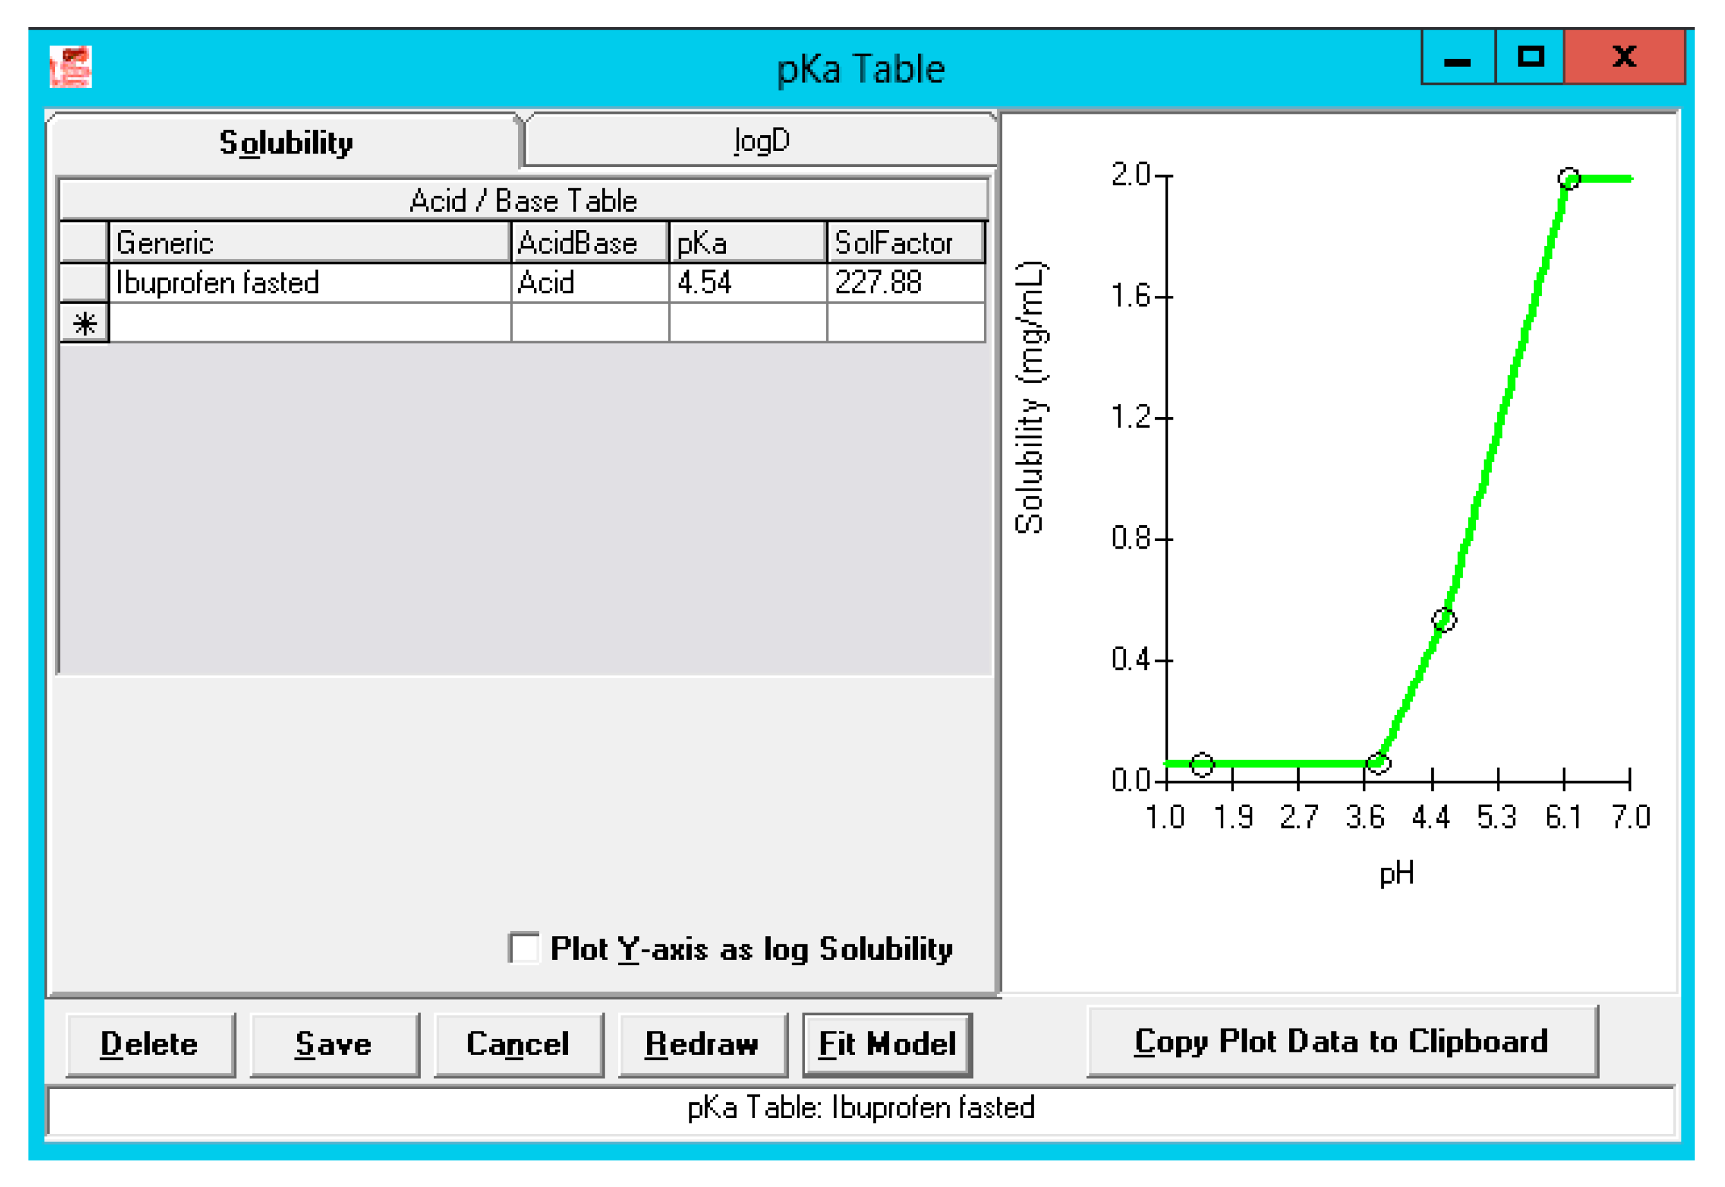
Task: Click the data point marker near pH 4.4
Action: [1444, 620]
